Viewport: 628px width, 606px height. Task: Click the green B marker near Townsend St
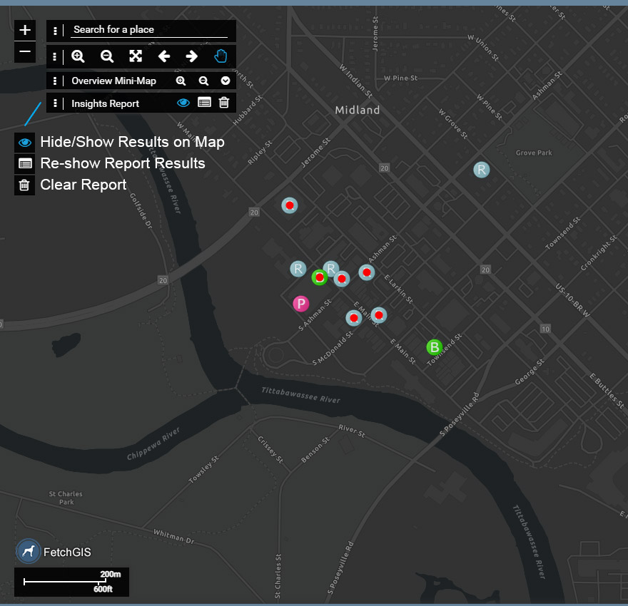coord(434,347)
